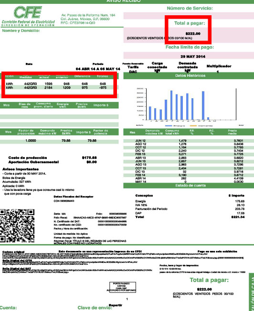Click the 'Datos Fiscales del Receptor' heading

[74, 197]
